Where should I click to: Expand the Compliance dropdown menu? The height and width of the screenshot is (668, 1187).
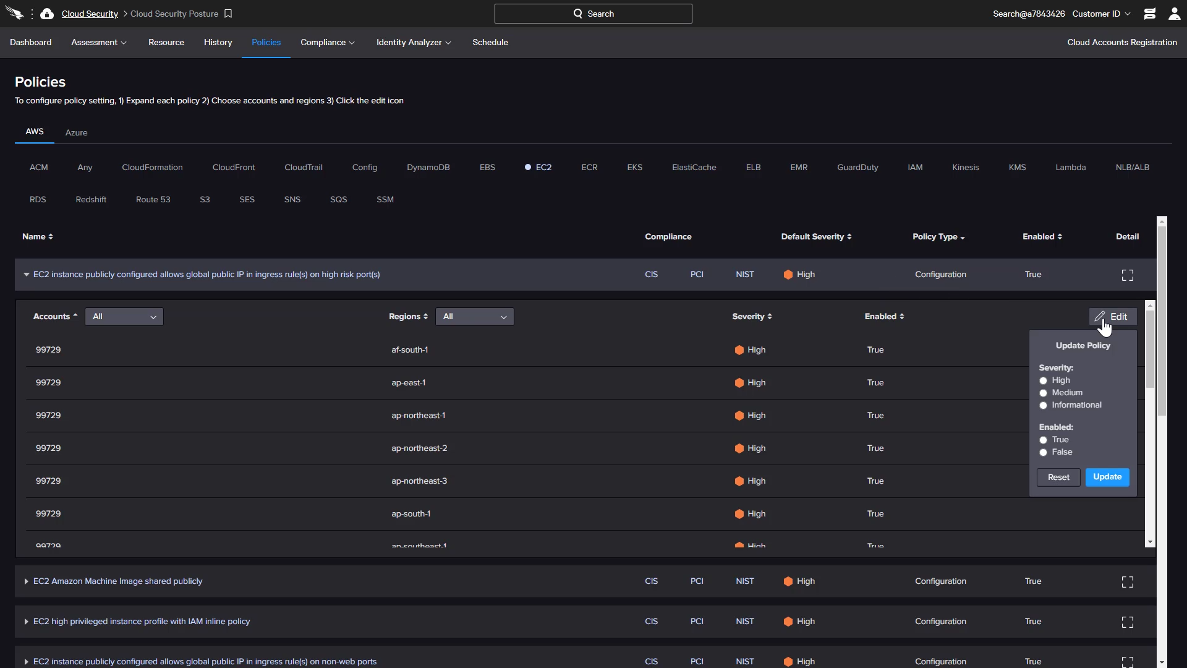coord(326,41)
